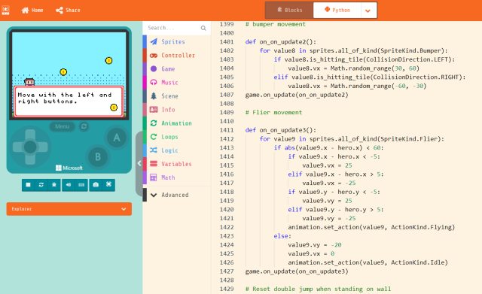Click the Loops redo icon
482x294 pixels.
154,137
